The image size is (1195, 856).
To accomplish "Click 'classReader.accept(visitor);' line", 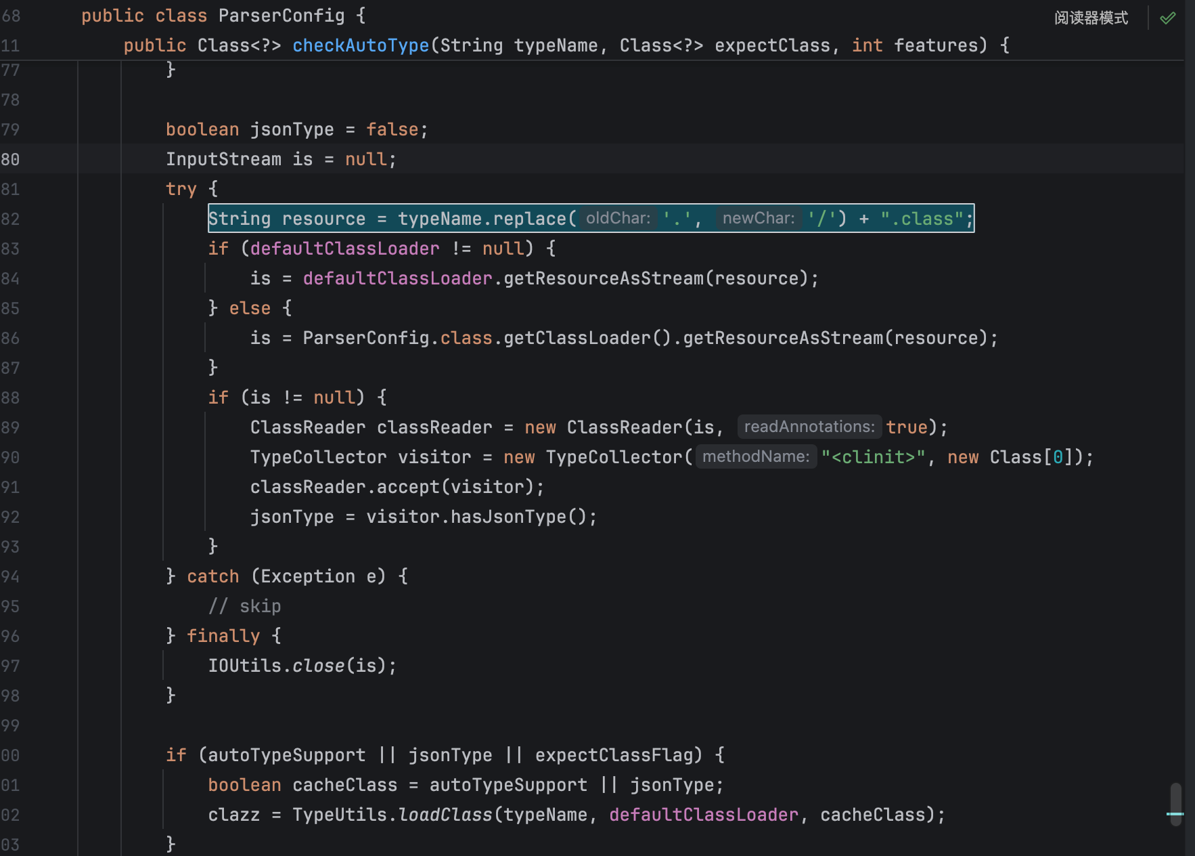I will (x=397, y=487).
